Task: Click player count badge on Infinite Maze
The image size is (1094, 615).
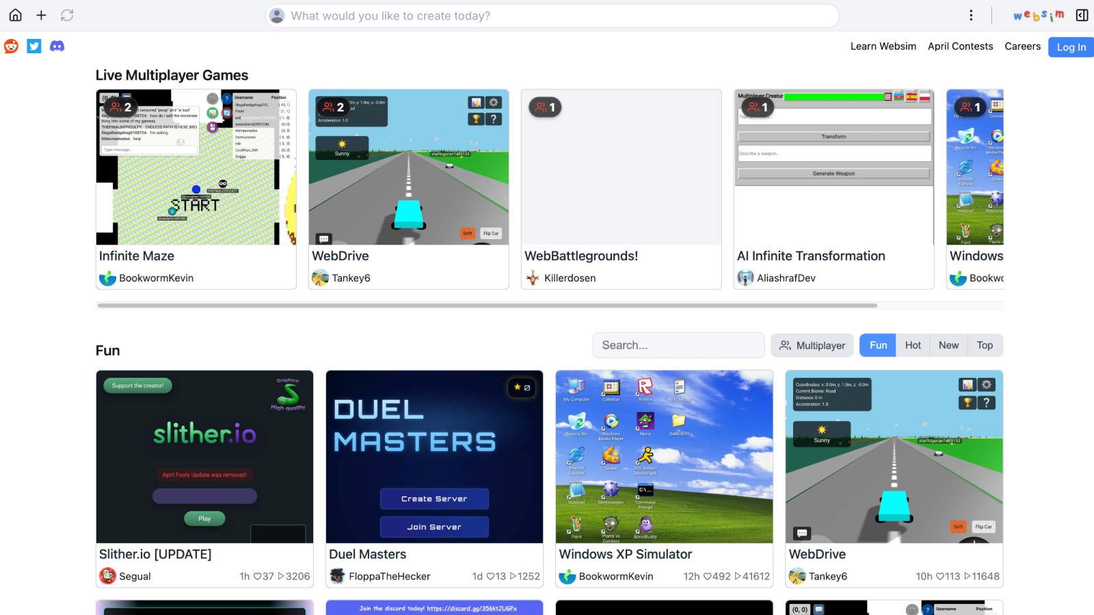Action: point(120,107)
